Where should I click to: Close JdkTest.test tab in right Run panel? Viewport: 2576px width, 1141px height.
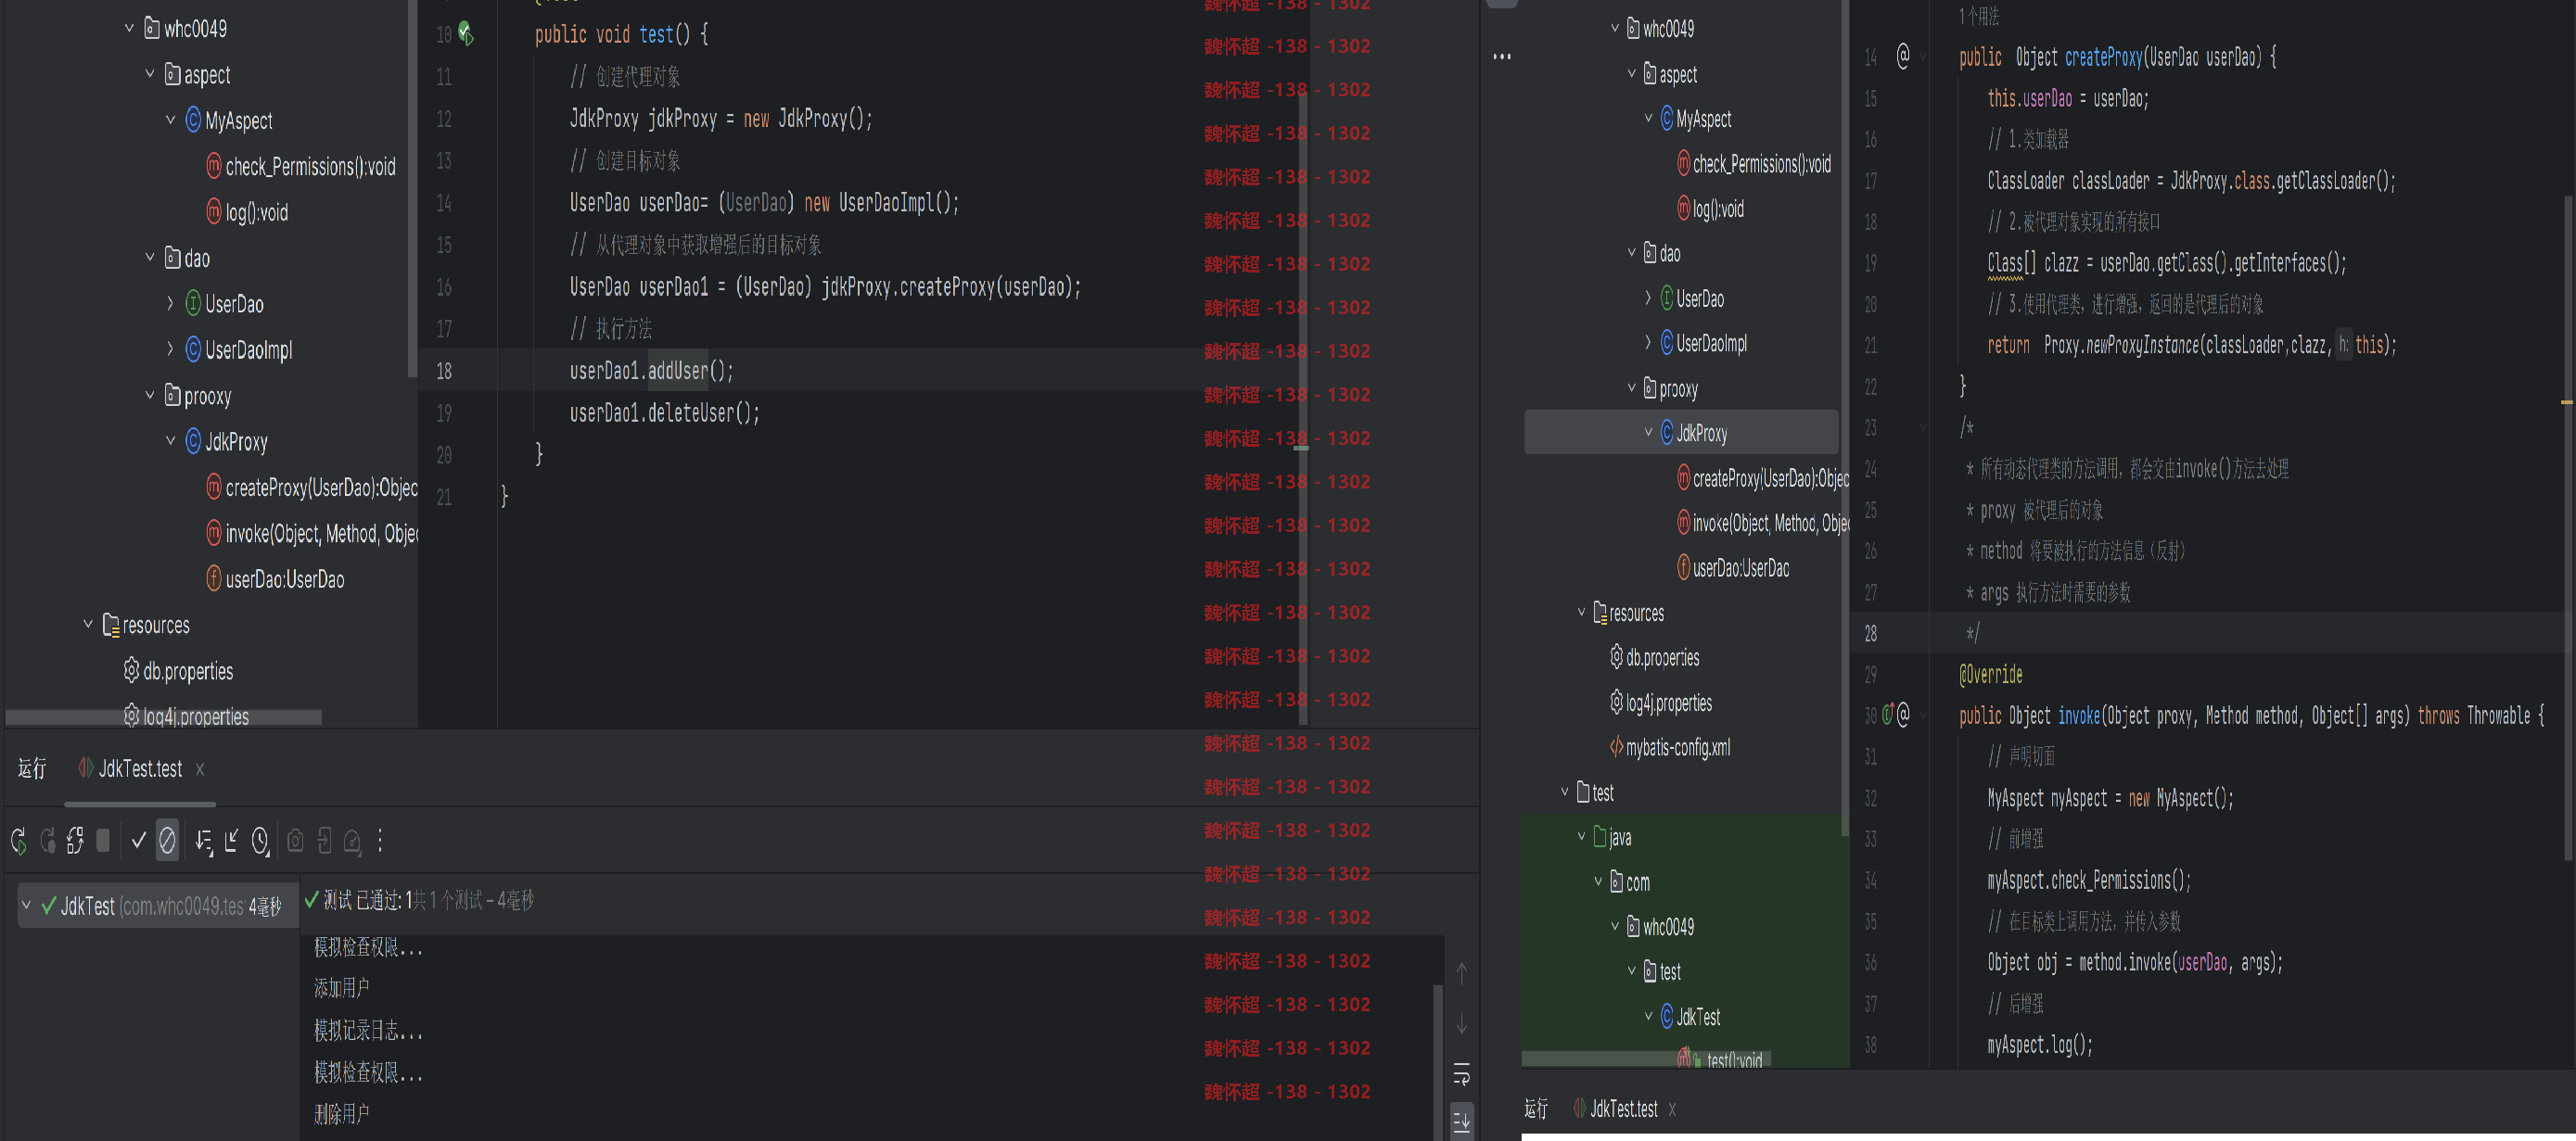point(1672,1109)
